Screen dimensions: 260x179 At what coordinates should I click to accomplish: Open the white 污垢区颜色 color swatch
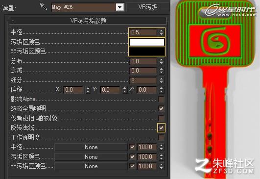coord(147,42)
